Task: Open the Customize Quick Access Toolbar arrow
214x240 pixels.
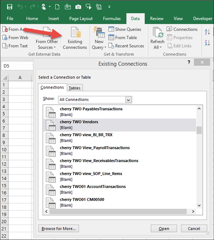Action: (x=109, y=7)
